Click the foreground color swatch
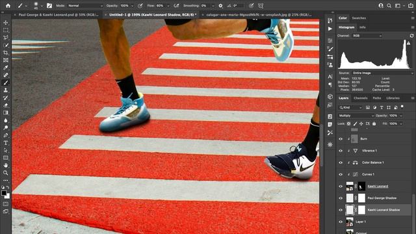The image size is (416, 234). (x=4, y=193)
